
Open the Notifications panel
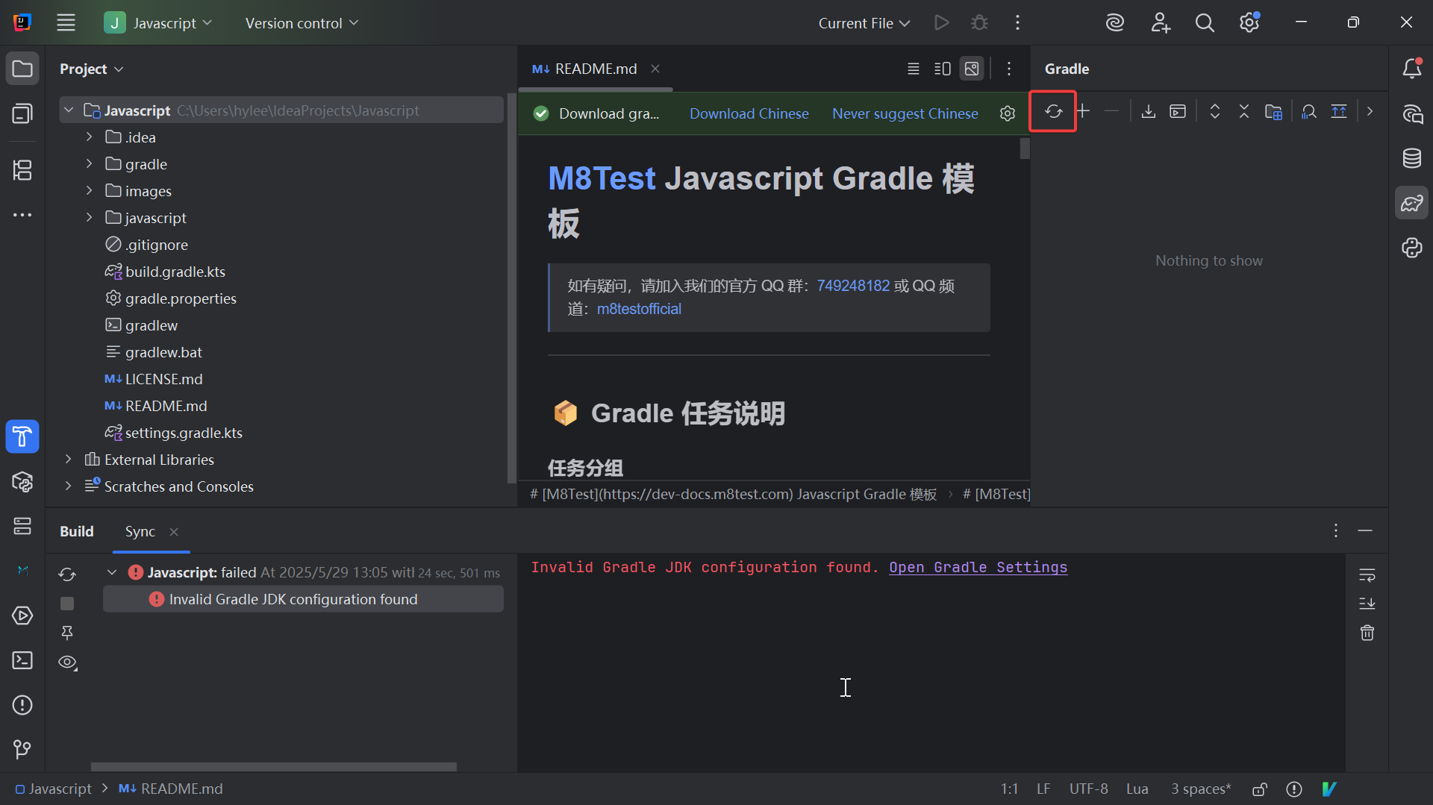1412,68
